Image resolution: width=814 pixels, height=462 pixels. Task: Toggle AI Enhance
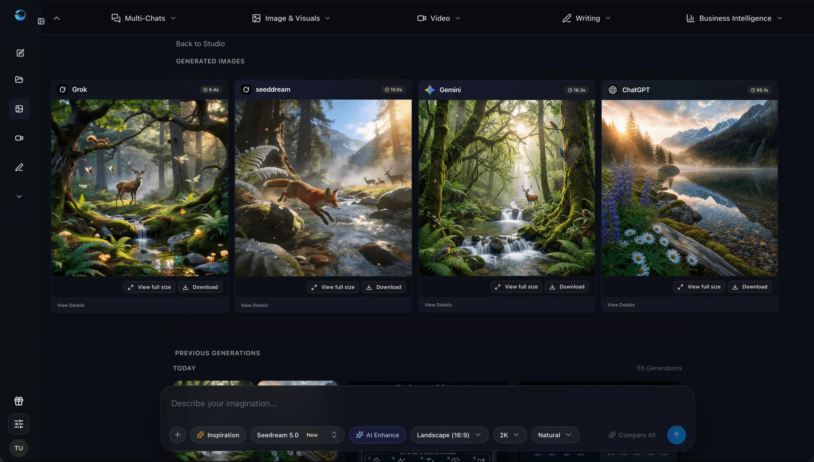point(378,435)
